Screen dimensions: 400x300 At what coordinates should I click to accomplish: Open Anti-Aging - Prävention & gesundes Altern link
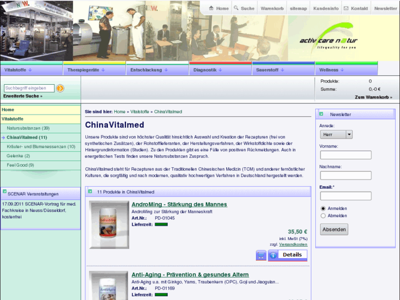190,275
